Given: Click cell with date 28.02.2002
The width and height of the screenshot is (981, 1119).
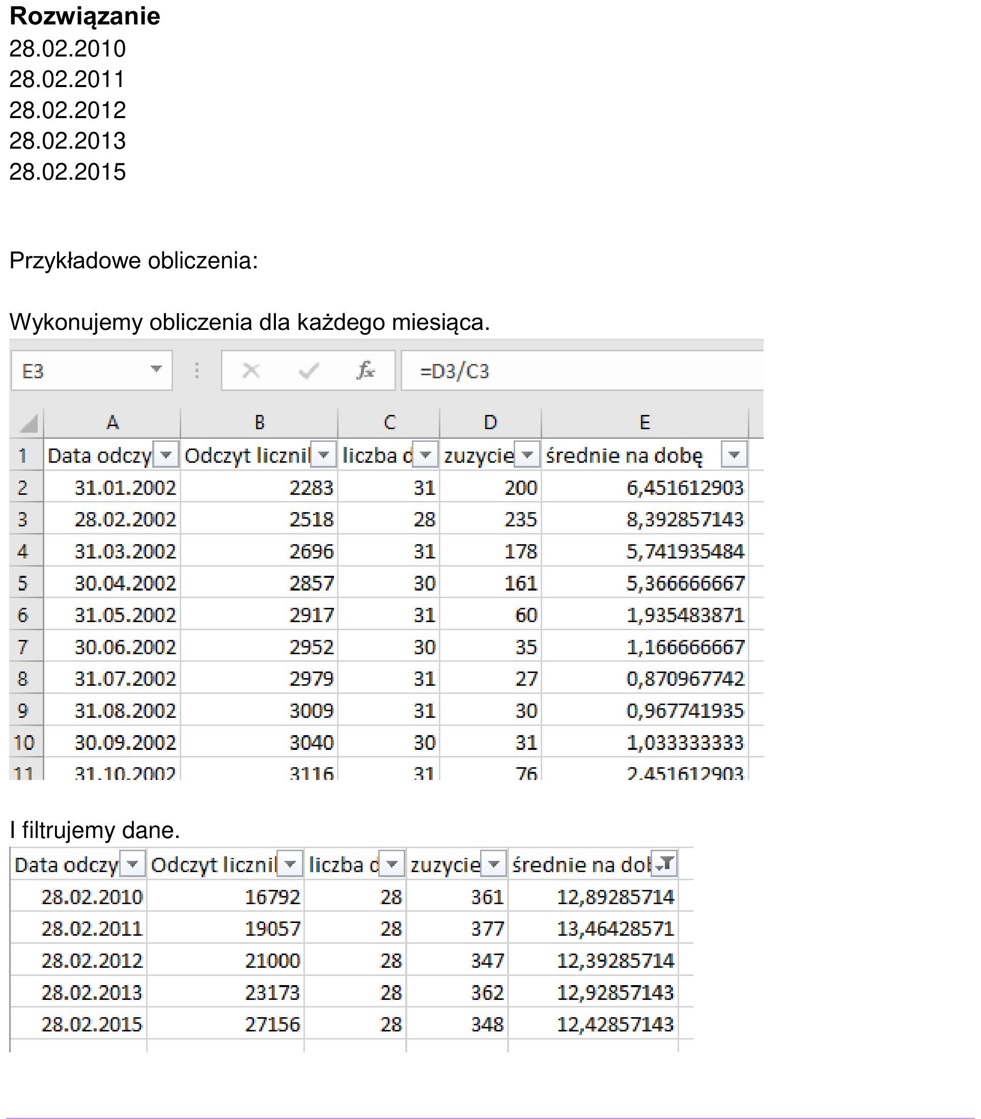Looking at the screenshot, I should [x=112, y=519].
